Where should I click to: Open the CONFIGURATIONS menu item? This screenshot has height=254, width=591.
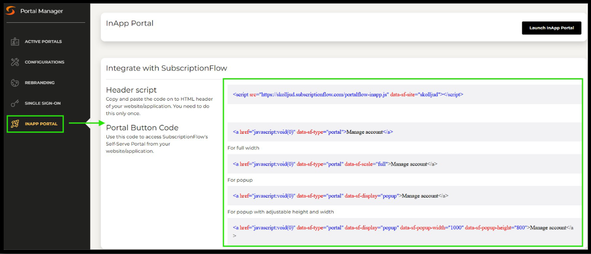coord(44,62)
